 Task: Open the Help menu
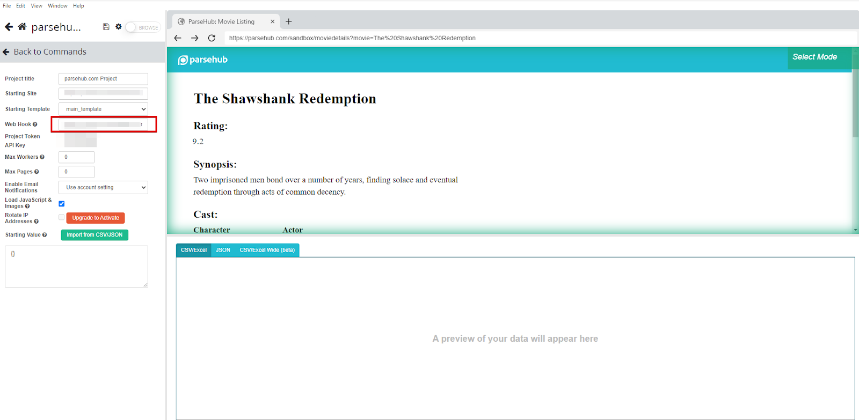[x=78, y=6]
